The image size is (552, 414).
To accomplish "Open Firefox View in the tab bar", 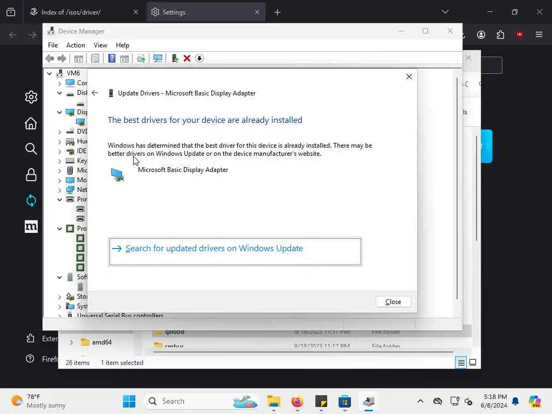I will tap(11, 12).
